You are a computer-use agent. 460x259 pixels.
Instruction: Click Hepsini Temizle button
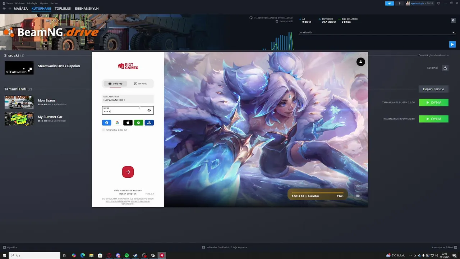[x=433, y=89]
